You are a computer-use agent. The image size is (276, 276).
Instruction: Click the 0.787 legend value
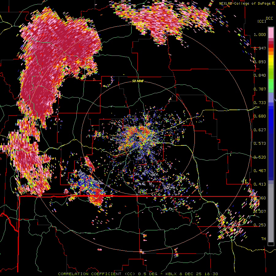(x=260, y=89)
